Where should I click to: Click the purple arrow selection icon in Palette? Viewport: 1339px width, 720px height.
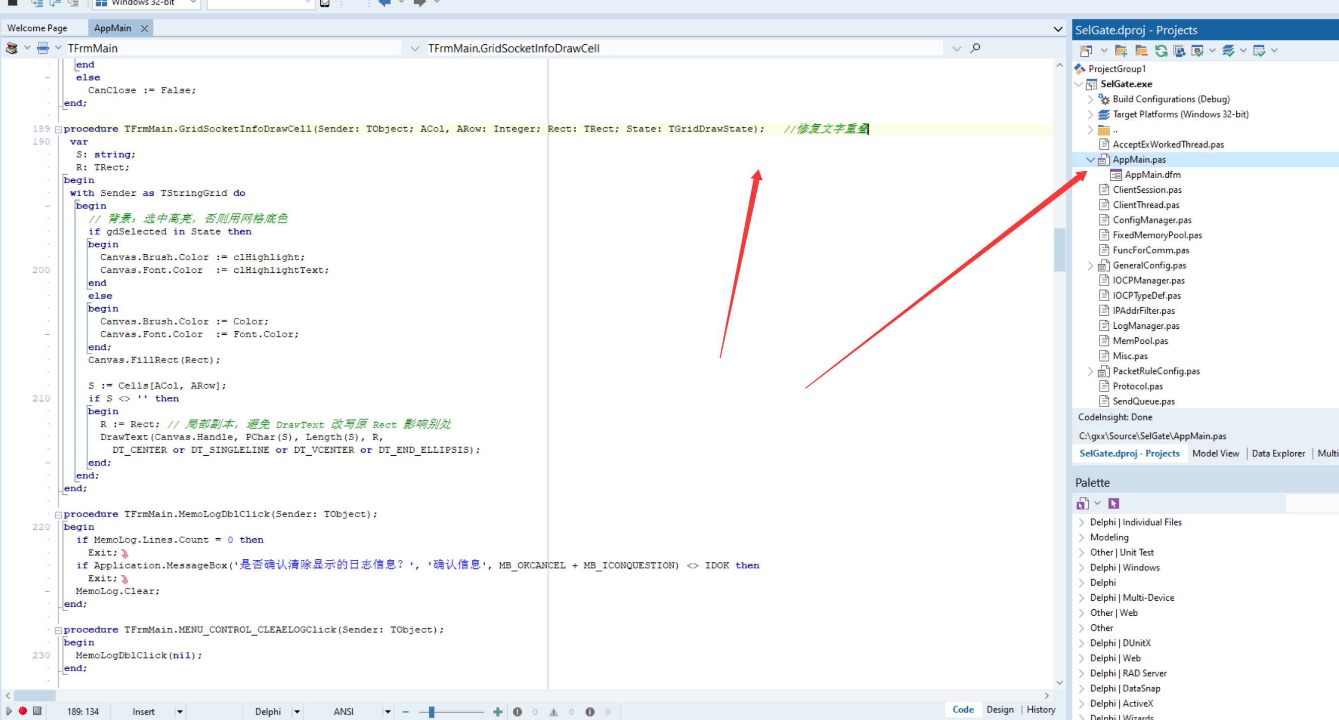click(1113, 503)
